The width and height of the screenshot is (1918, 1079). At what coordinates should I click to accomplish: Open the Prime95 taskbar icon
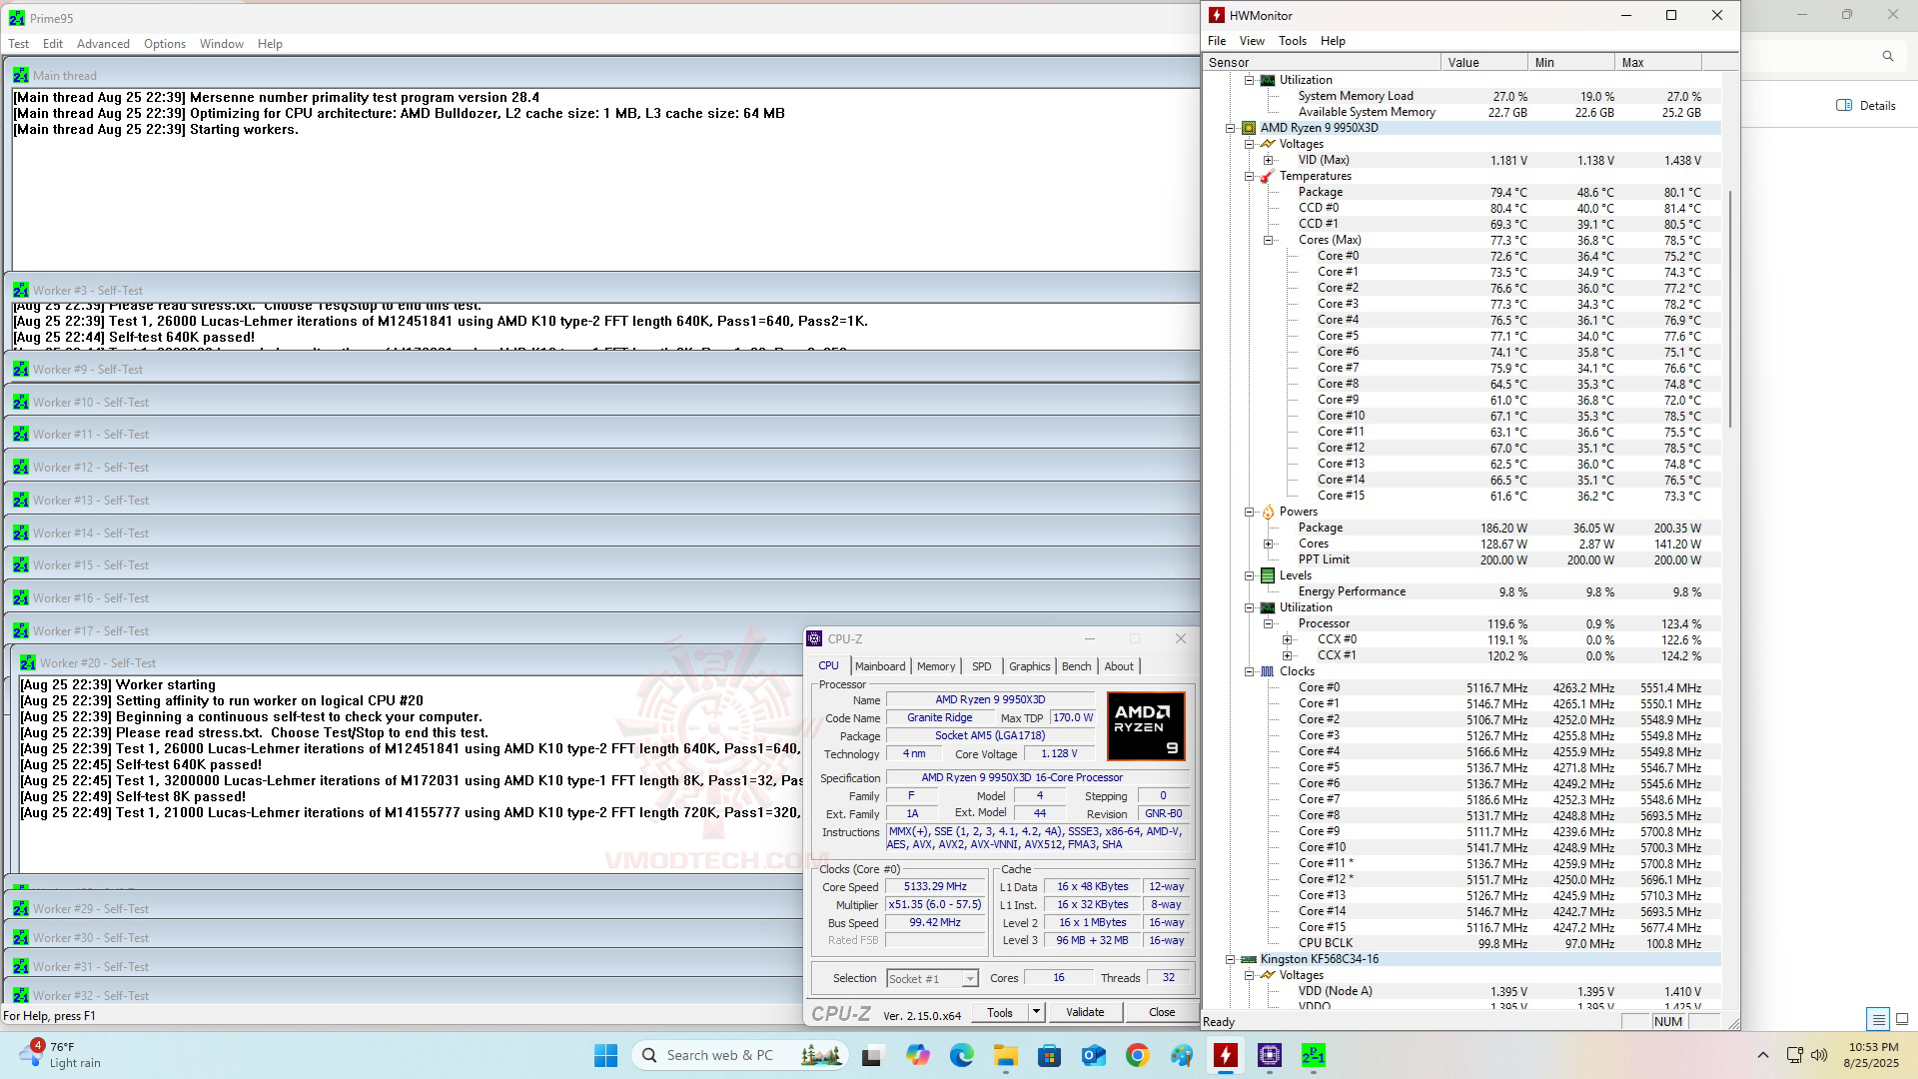click(1313, 1055)
